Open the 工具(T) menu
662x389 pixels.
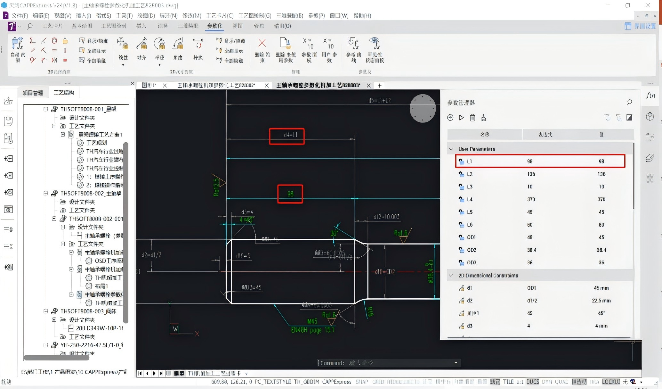124,15
